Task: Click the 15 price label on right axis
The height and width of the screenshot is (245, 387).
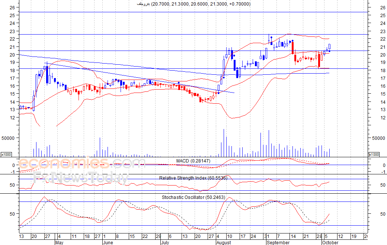Action: 383,94
